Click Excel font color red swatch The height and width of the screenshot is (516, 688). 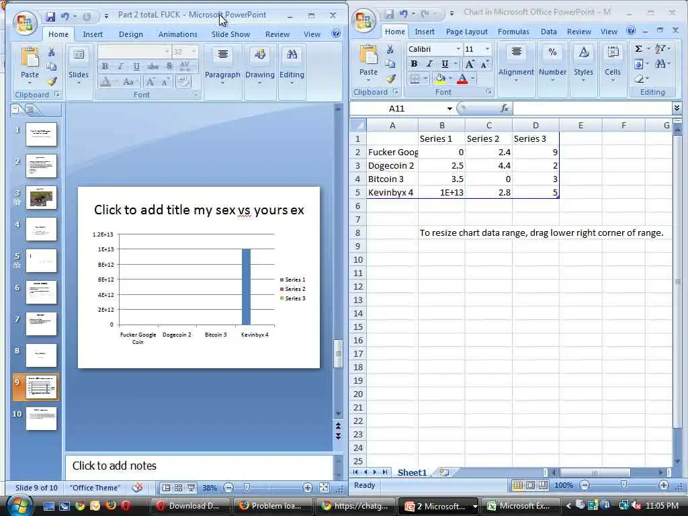coord(462,79)
